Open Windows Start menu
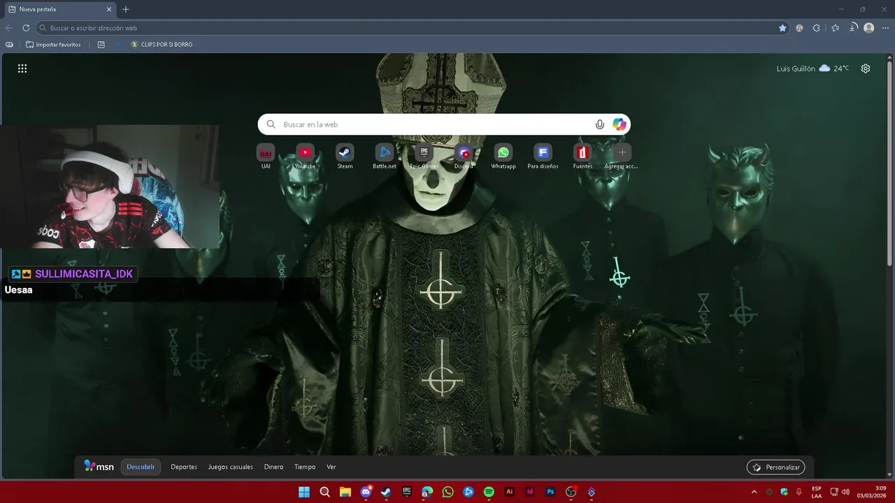The height and width of the screenshot is (503, 895). coord(304,492)
